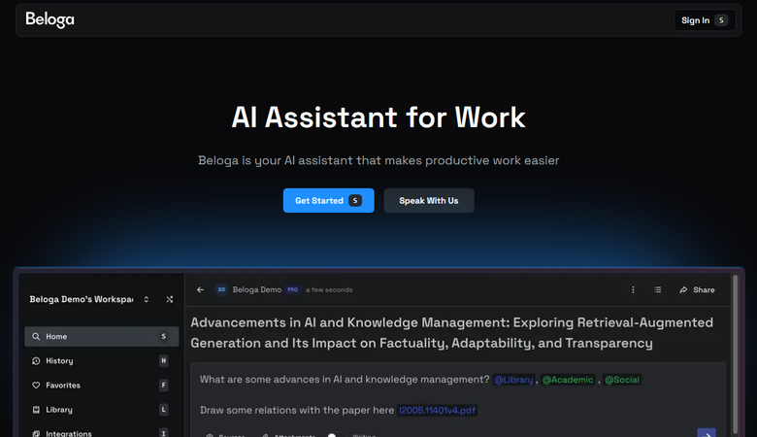This screenshot has height=437, width=757.
Task: Click the @Academic mention tag
Action: 568,380
